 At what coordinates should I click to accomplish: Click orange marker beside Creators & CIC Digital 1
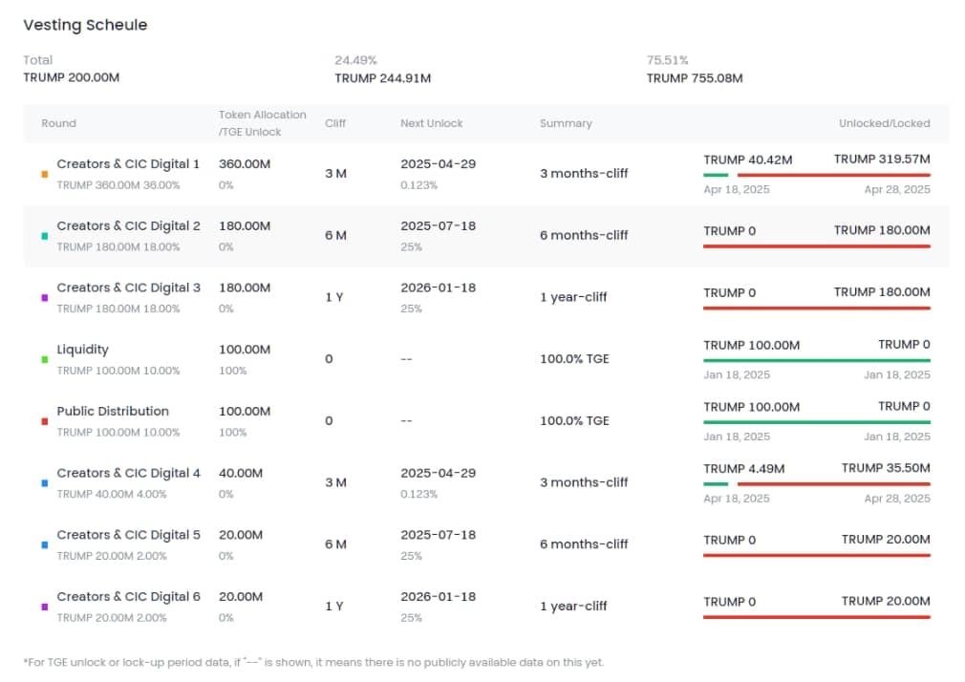[x=45, y=175]
